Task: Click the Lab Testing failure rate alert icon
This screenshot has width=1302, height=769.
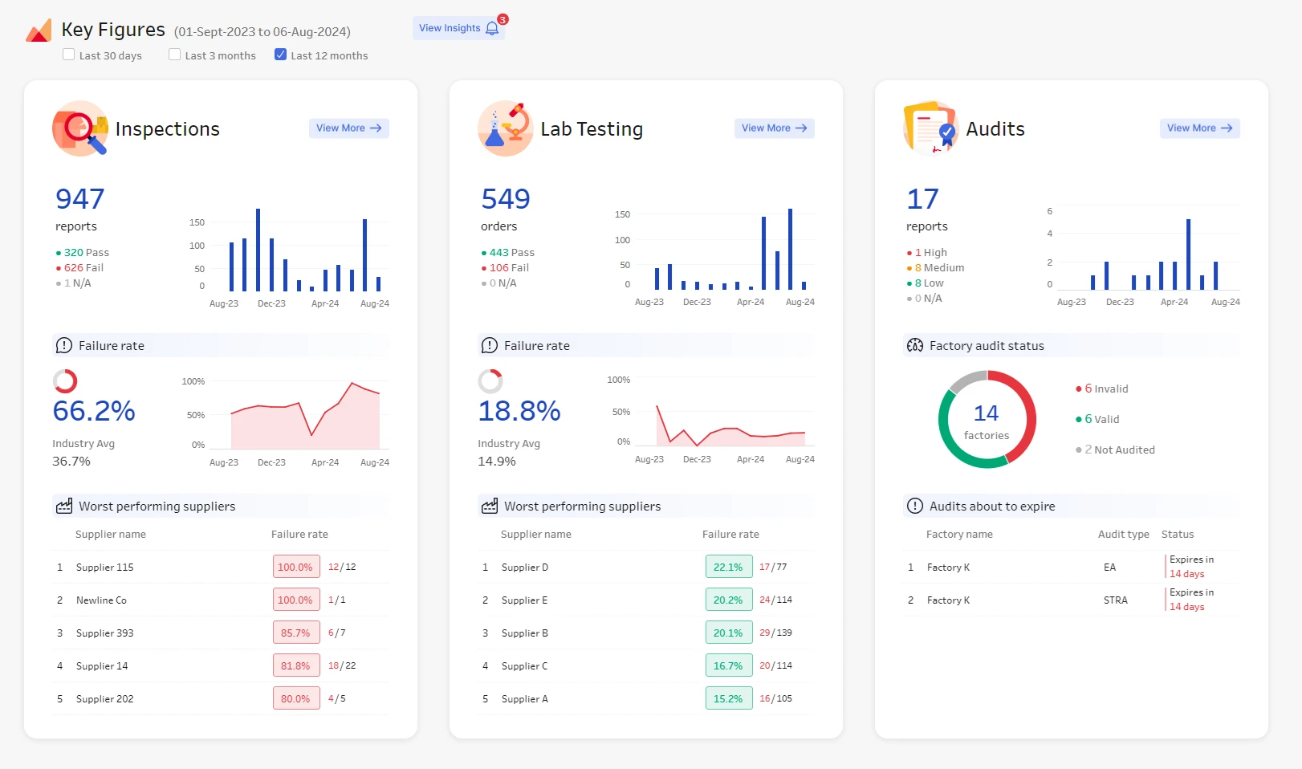Action: (490, 346)
